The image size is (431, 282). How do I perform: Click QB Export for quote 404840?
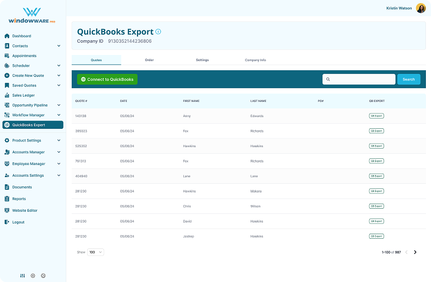376,176
